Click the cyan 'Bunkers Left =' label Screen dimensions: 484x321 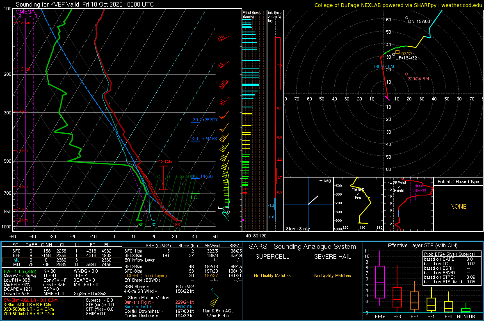(x=138, y=307)
